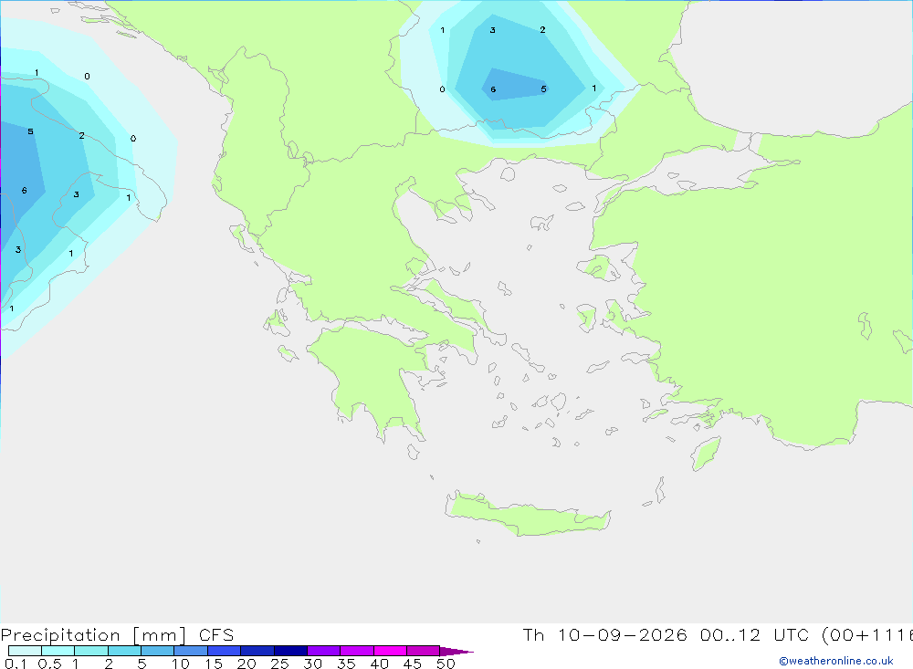Image resolution: width=913 pixels, height=669 pixels.
Task: Click the '15' legend scale label
Action: tap(214, 664)
